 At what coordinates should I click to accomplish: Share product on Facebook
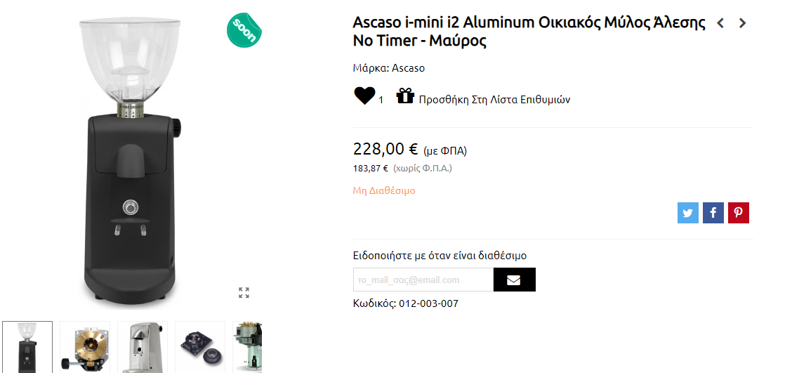(x=713, y=213)
